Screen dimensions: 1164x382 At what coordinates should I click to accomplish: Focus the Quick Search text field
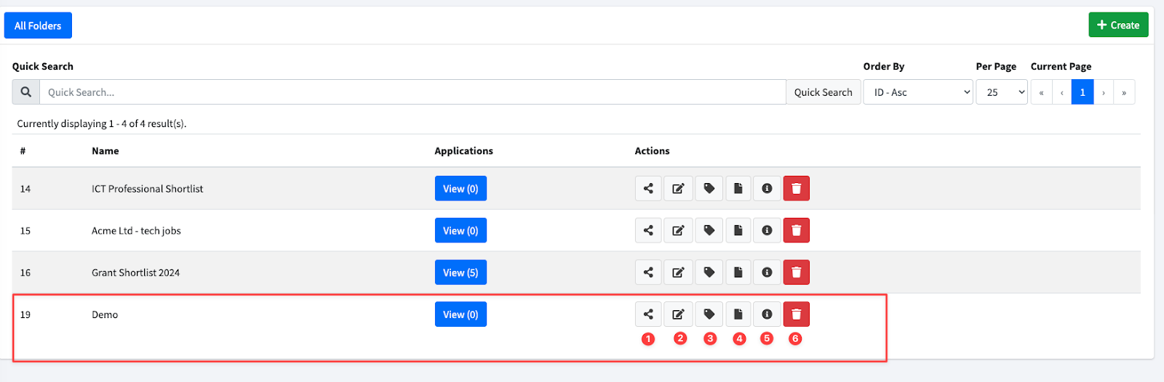(x=412, y=92)
